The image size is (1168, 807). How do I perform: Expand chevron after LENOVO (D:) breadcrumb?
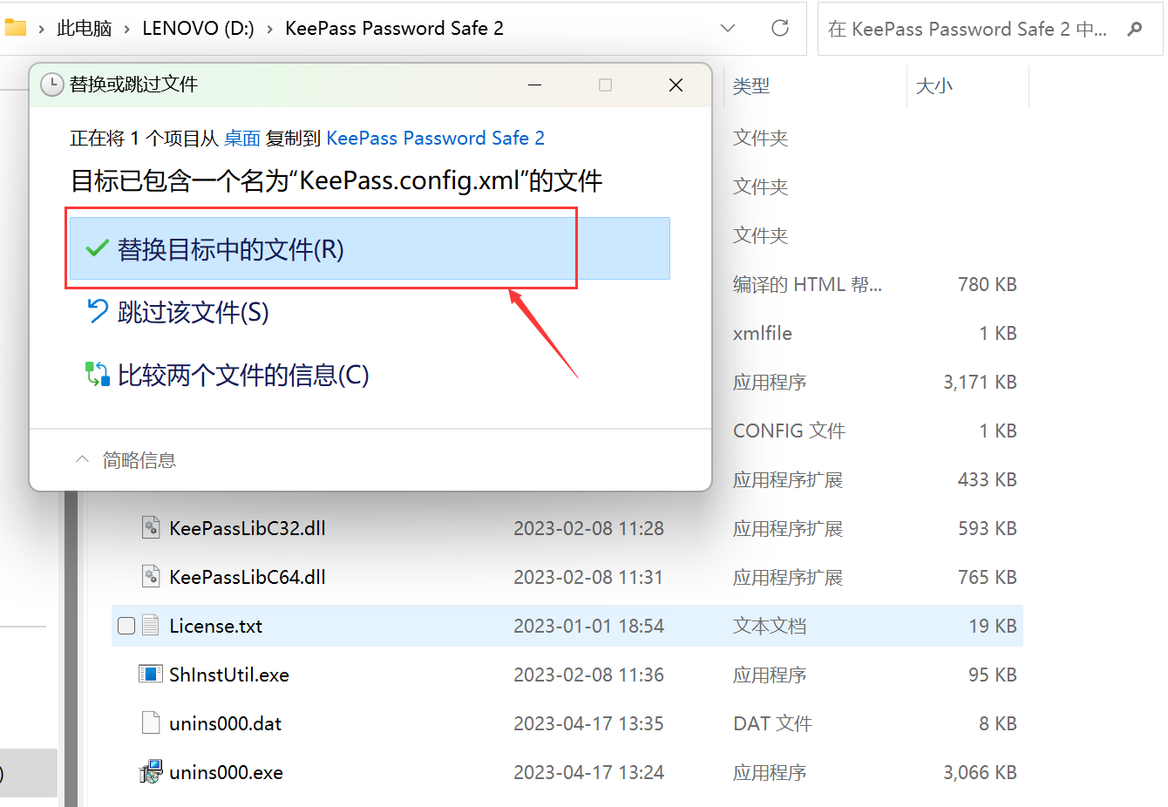tap(269, 29)
